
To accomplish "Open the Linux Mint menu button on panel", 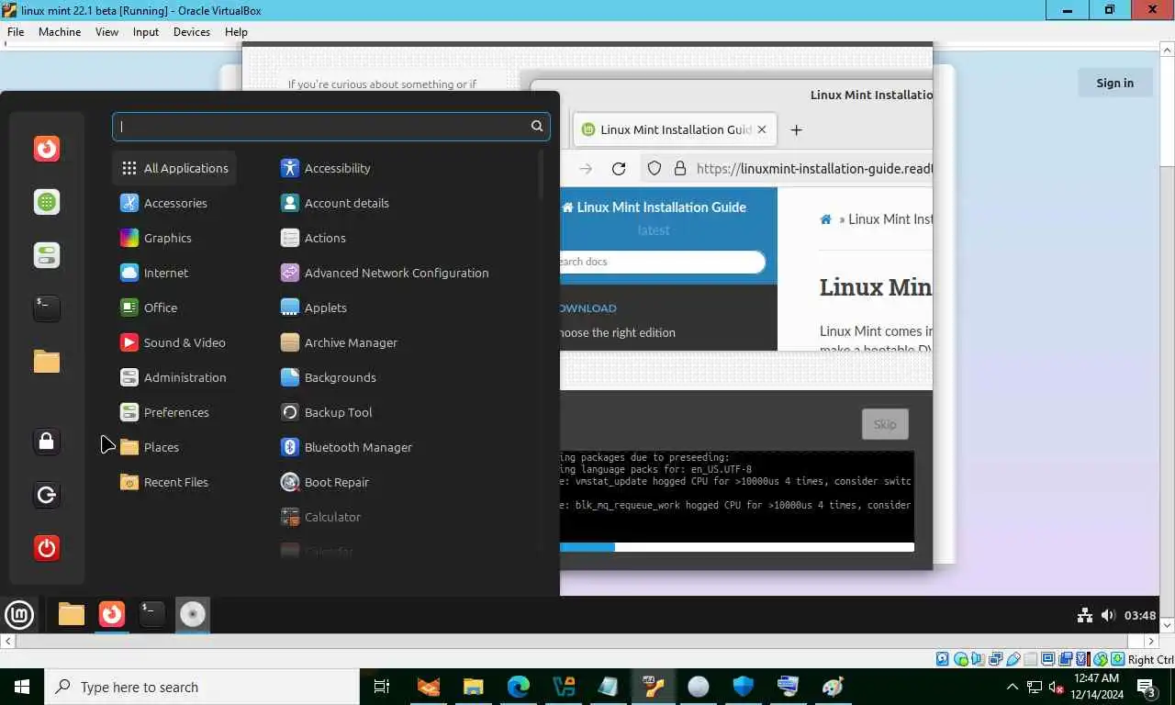I will [x=19, y=614].
